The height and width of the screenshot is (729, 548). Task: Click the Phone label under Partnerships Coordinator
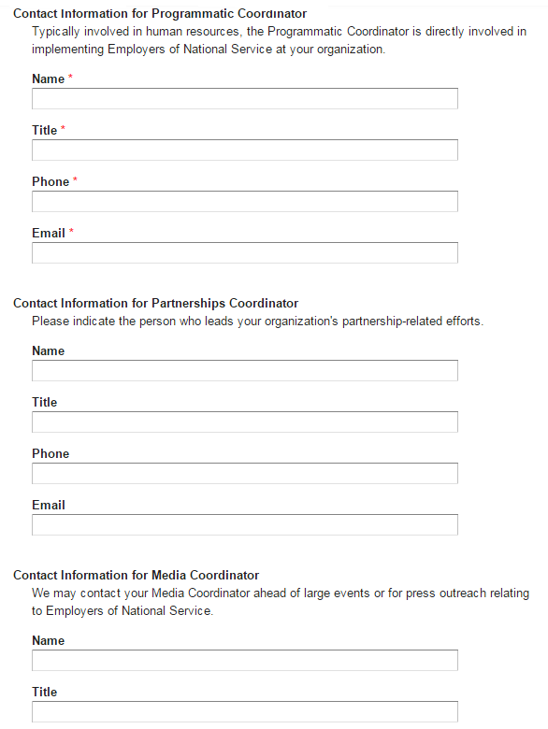50,454
